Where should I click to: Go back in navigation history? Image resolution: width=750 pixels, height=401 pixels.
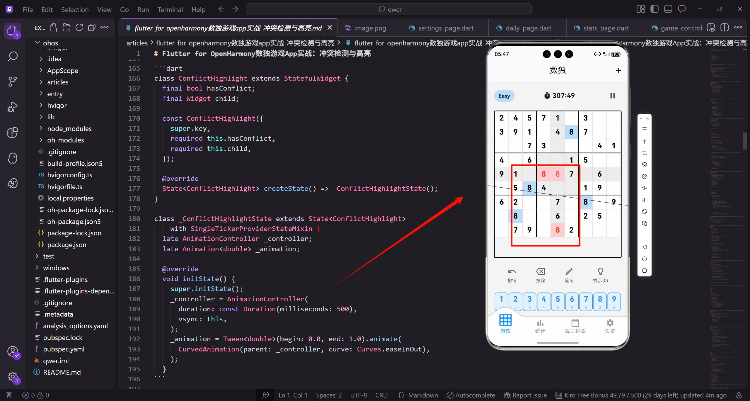point(221,9)
